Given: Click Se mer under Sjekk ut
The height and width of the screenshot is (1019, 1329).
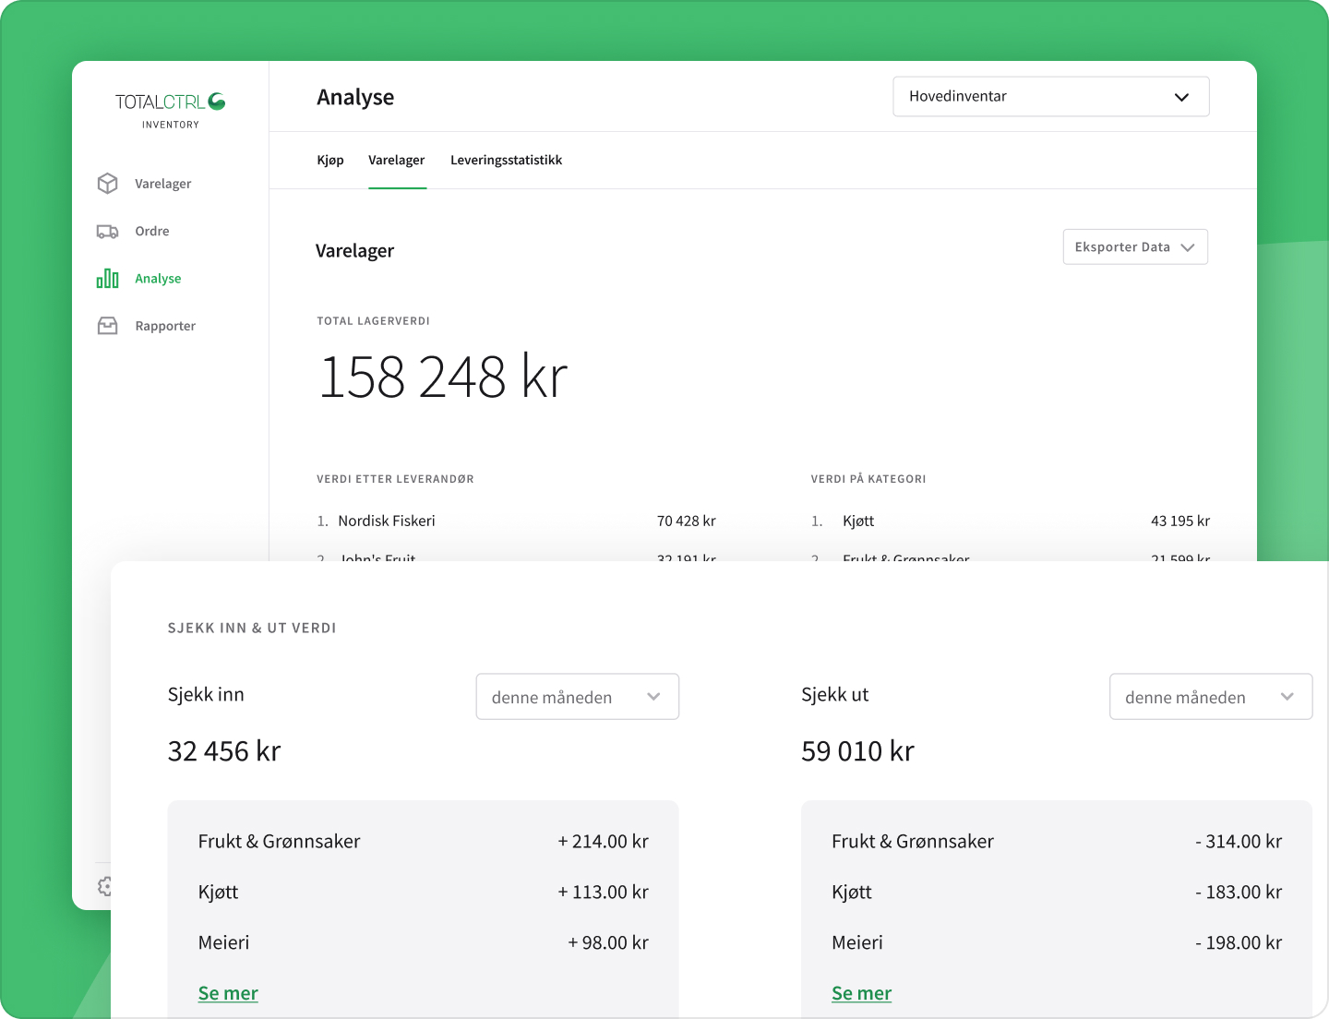Looking at the screenshot, I should click(x=861, y=993).
